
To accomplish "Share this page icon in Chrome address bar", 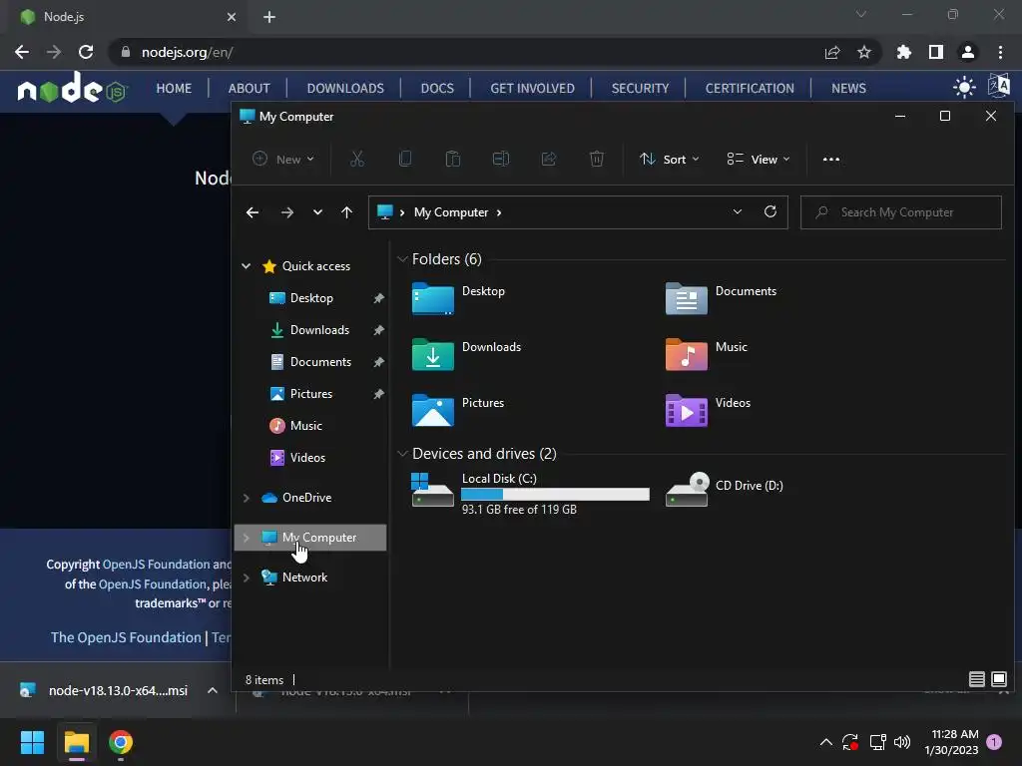I will (831, 52).
